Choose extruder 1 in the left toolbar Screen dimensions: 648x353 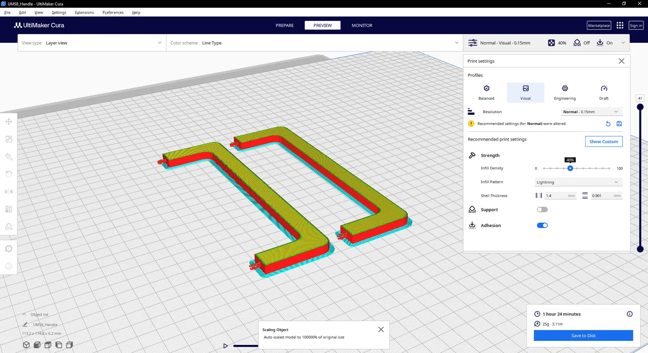(9, 249)
